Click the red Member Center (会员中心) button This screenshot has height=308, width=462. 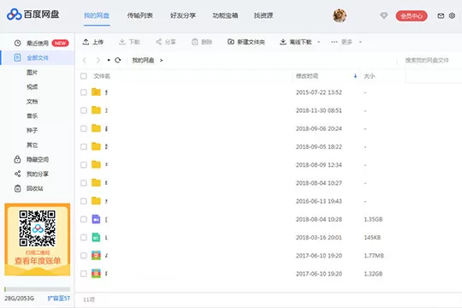[x=412, y=16]
